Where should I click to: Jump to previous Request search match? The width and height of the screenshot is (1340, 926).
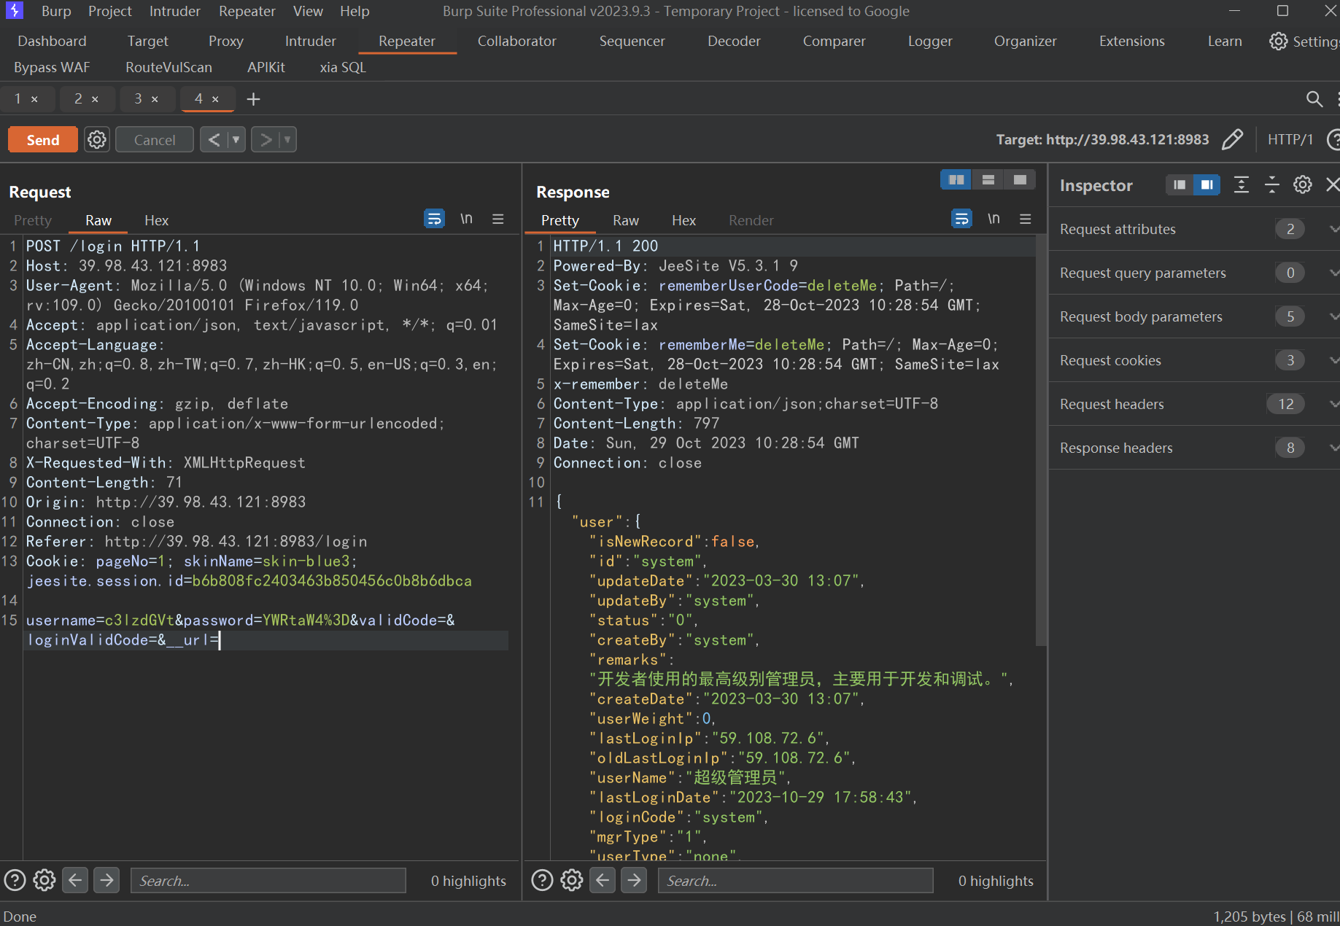[75, 880]
